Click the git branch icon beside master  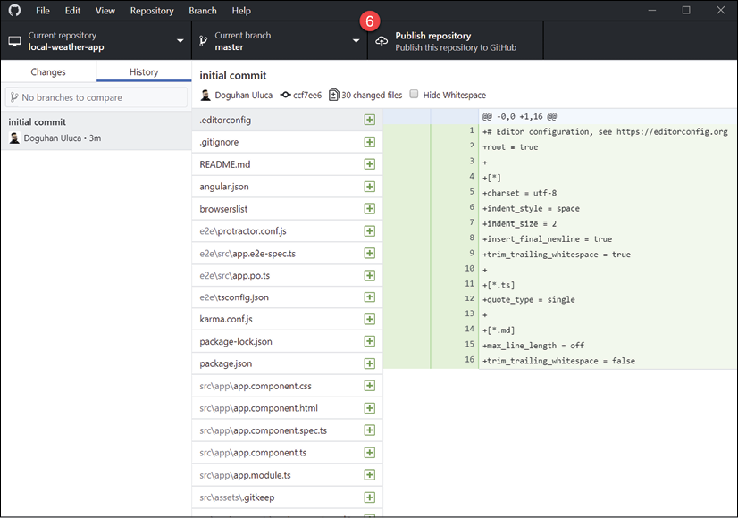(x=204, y=41)
